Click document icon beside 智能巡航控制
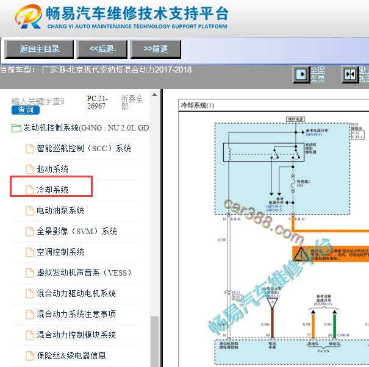This screenshot has height=367, width=369. pos(30,149)
